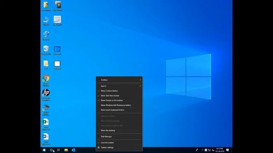This screenshot has width=273, height=153.
Task: Select the Excel file on the desktop
Action: click(x=46, y=124)
